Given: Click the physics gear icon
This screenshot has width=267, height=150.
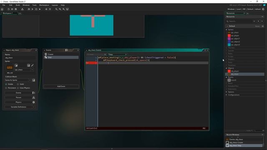Looking at the screenshot, I should point(33,102).
